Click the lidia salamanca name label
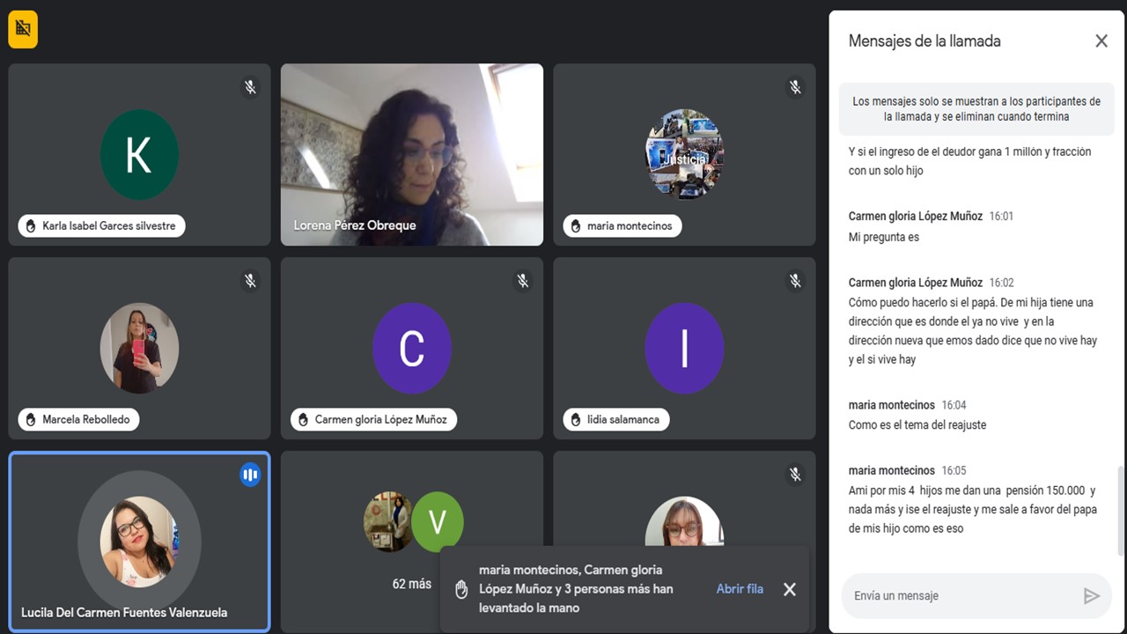 point(623,420)
